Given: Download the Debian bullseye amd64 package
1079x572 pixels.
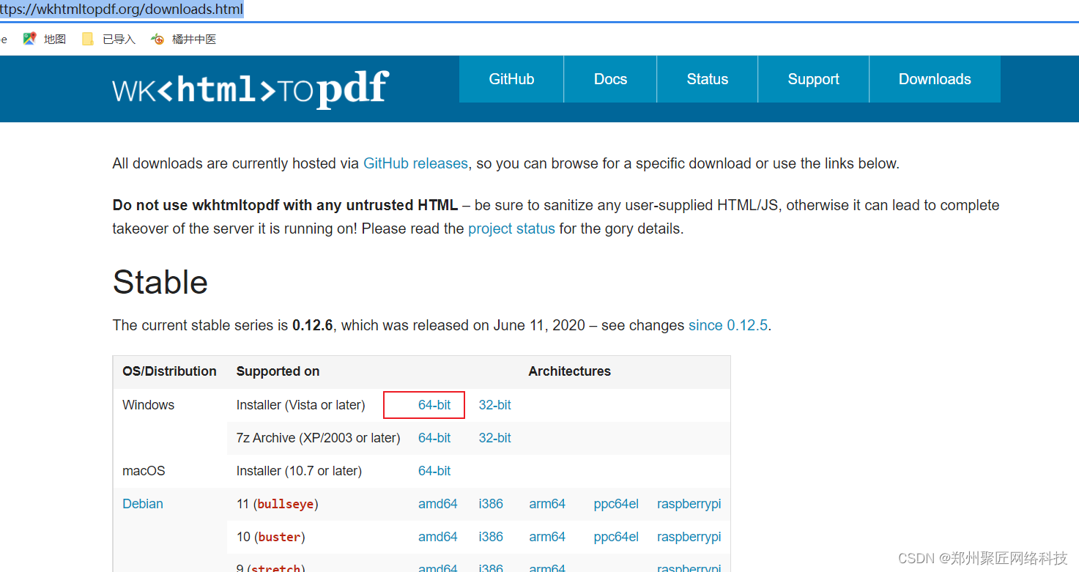Looking at the screenshot, I should tap(437, 503).
